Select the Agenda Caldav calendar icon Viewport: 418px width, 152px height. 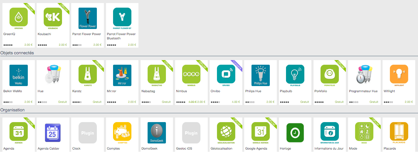pyautogui.click(x=53, y=133)
